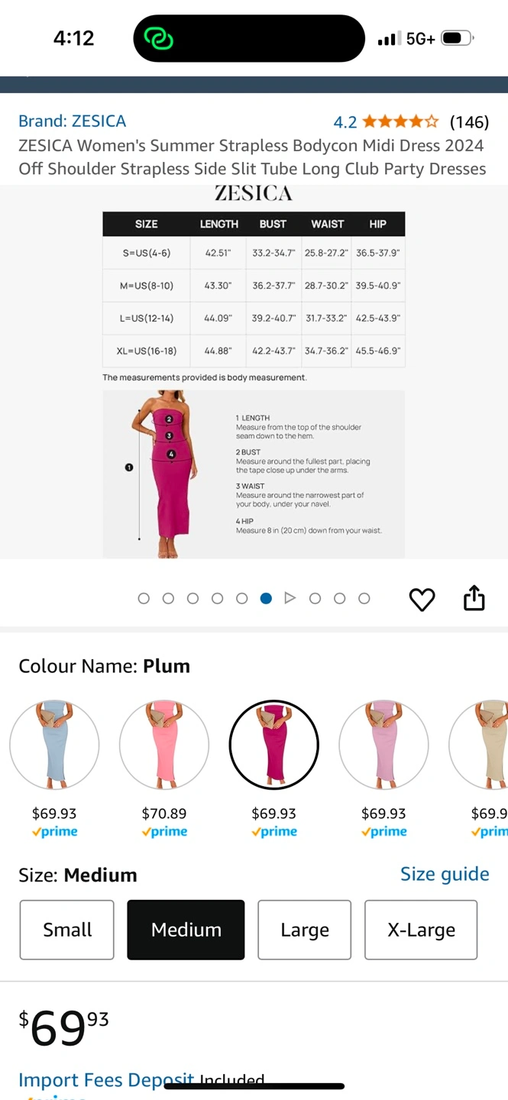Go to first image pagination dot
The height and width of the screenshot is (1100, 508).
[144, 598]
